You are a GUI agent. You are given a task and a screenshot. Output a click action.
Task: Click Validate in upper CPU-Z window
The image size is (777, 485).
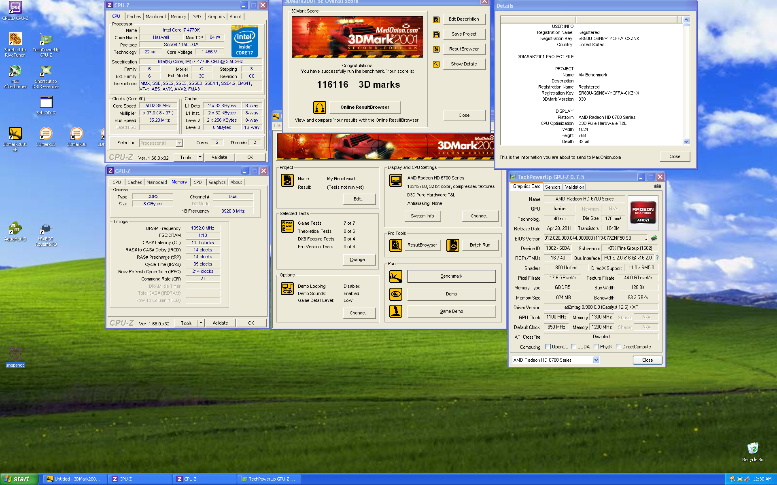click(x=219, y=157)
